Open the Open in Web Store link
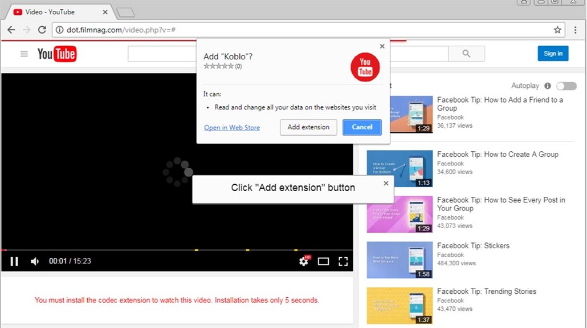This screenshot has width=587, height=328. [232, 128]
